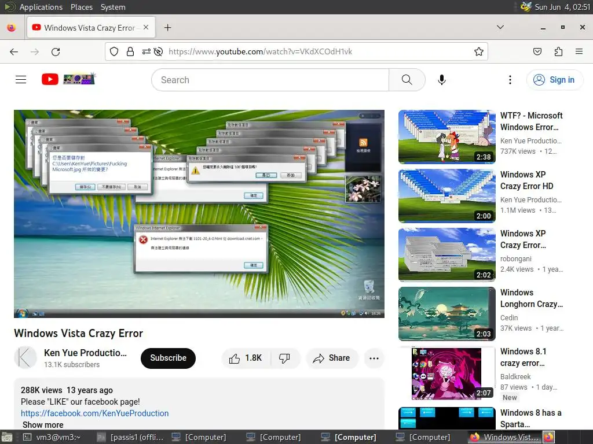This screenshot has width=593, height=444.
Task: Click the blocked autoplay icon in URL bar
Action: pyautogui.click(x=159, y=51)
